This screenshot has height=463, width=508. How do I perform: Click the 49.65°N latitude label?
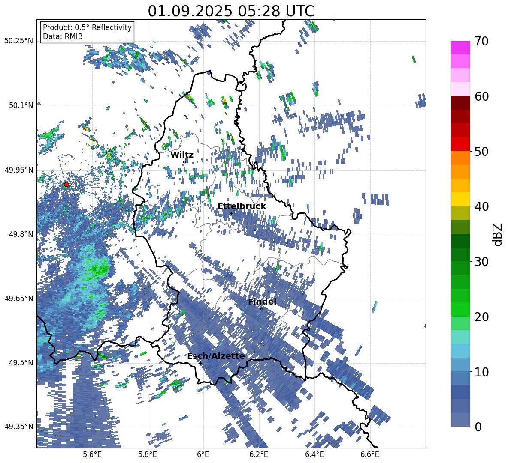tap(19, 298)
